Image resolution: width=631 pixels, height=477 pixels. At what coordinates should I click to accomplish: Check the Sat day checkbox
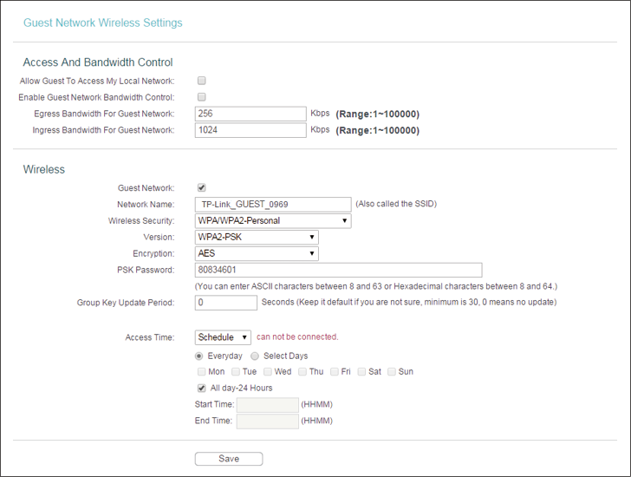click(361, 371)
